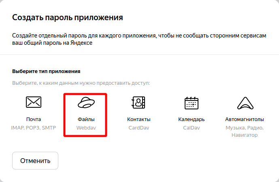The height and width of the screenshot is (182, 279).
Task: Pick the Calendar icon
Action: (x=191, y=103)
